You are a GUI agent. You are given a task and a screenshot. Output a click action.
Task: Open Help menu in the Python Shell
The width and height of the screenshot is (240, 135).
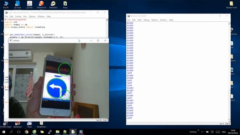pyautogui.click(x=171, y=20)
